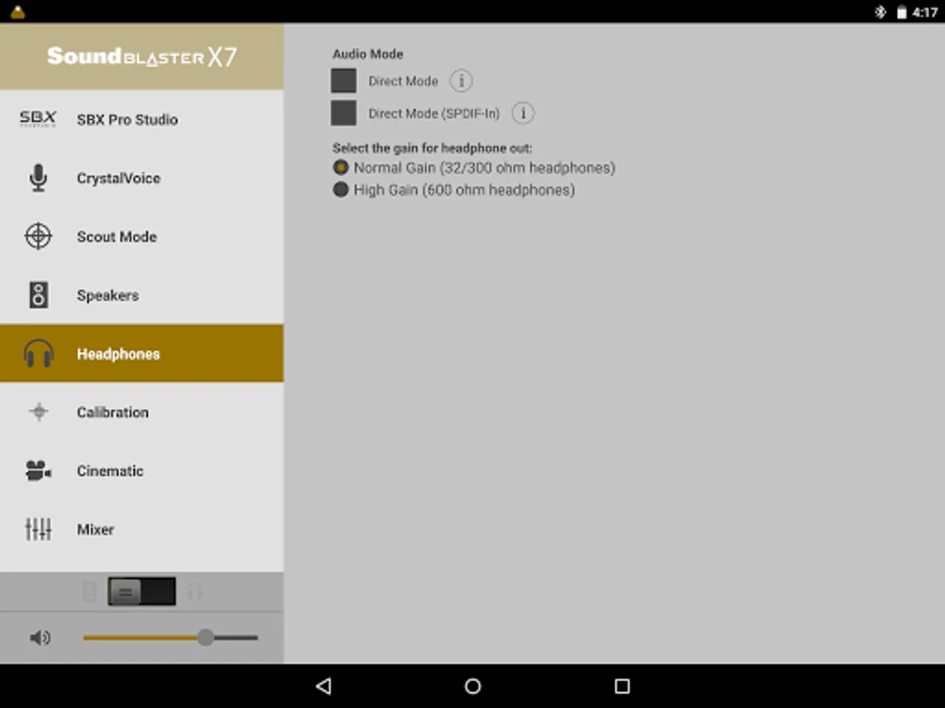Tap the 4:17 clock in status bar
The width and height of the screenshot is (945, 708).
pyautogui.click(x=925, y=12)
